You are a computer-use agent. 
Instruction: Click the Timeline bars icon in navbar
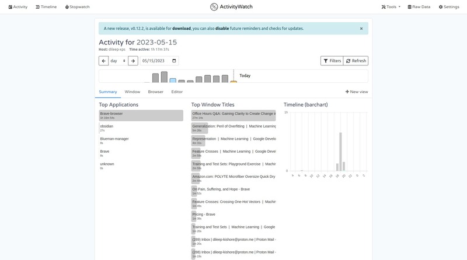click(x=38, y=7)
